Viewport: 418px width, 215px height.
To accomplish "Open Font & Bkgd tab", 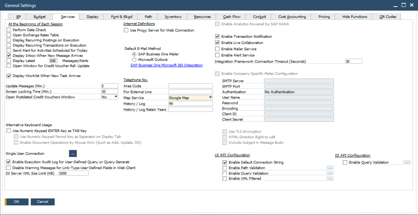I will point(121,17).
